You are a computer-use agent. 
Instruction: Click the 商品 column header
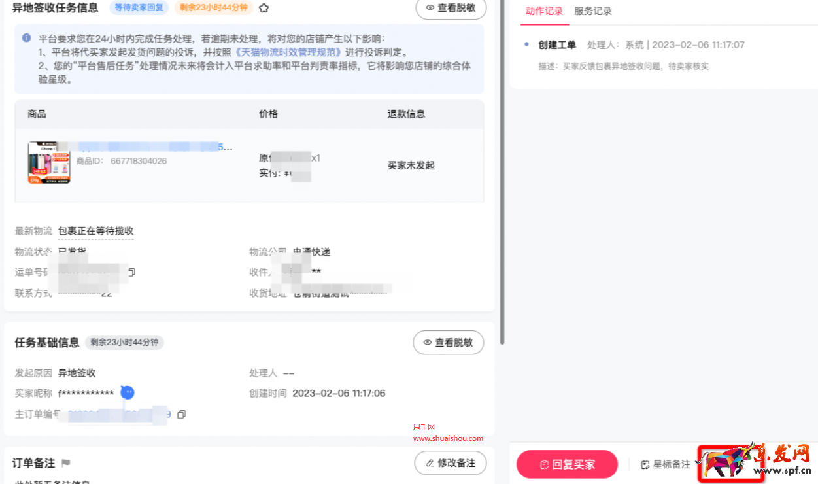[x=37, y=114]
